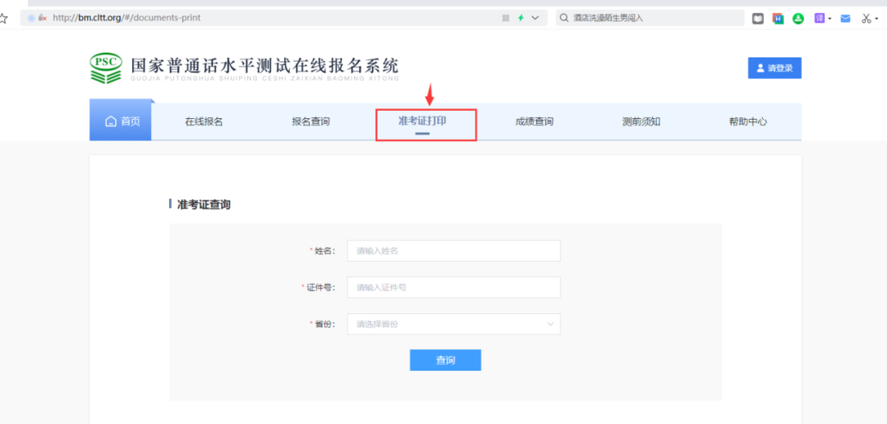This screenshot has width=887, height=424.
Task: Click the purple translate extension icon
Action: click(820, 18)
